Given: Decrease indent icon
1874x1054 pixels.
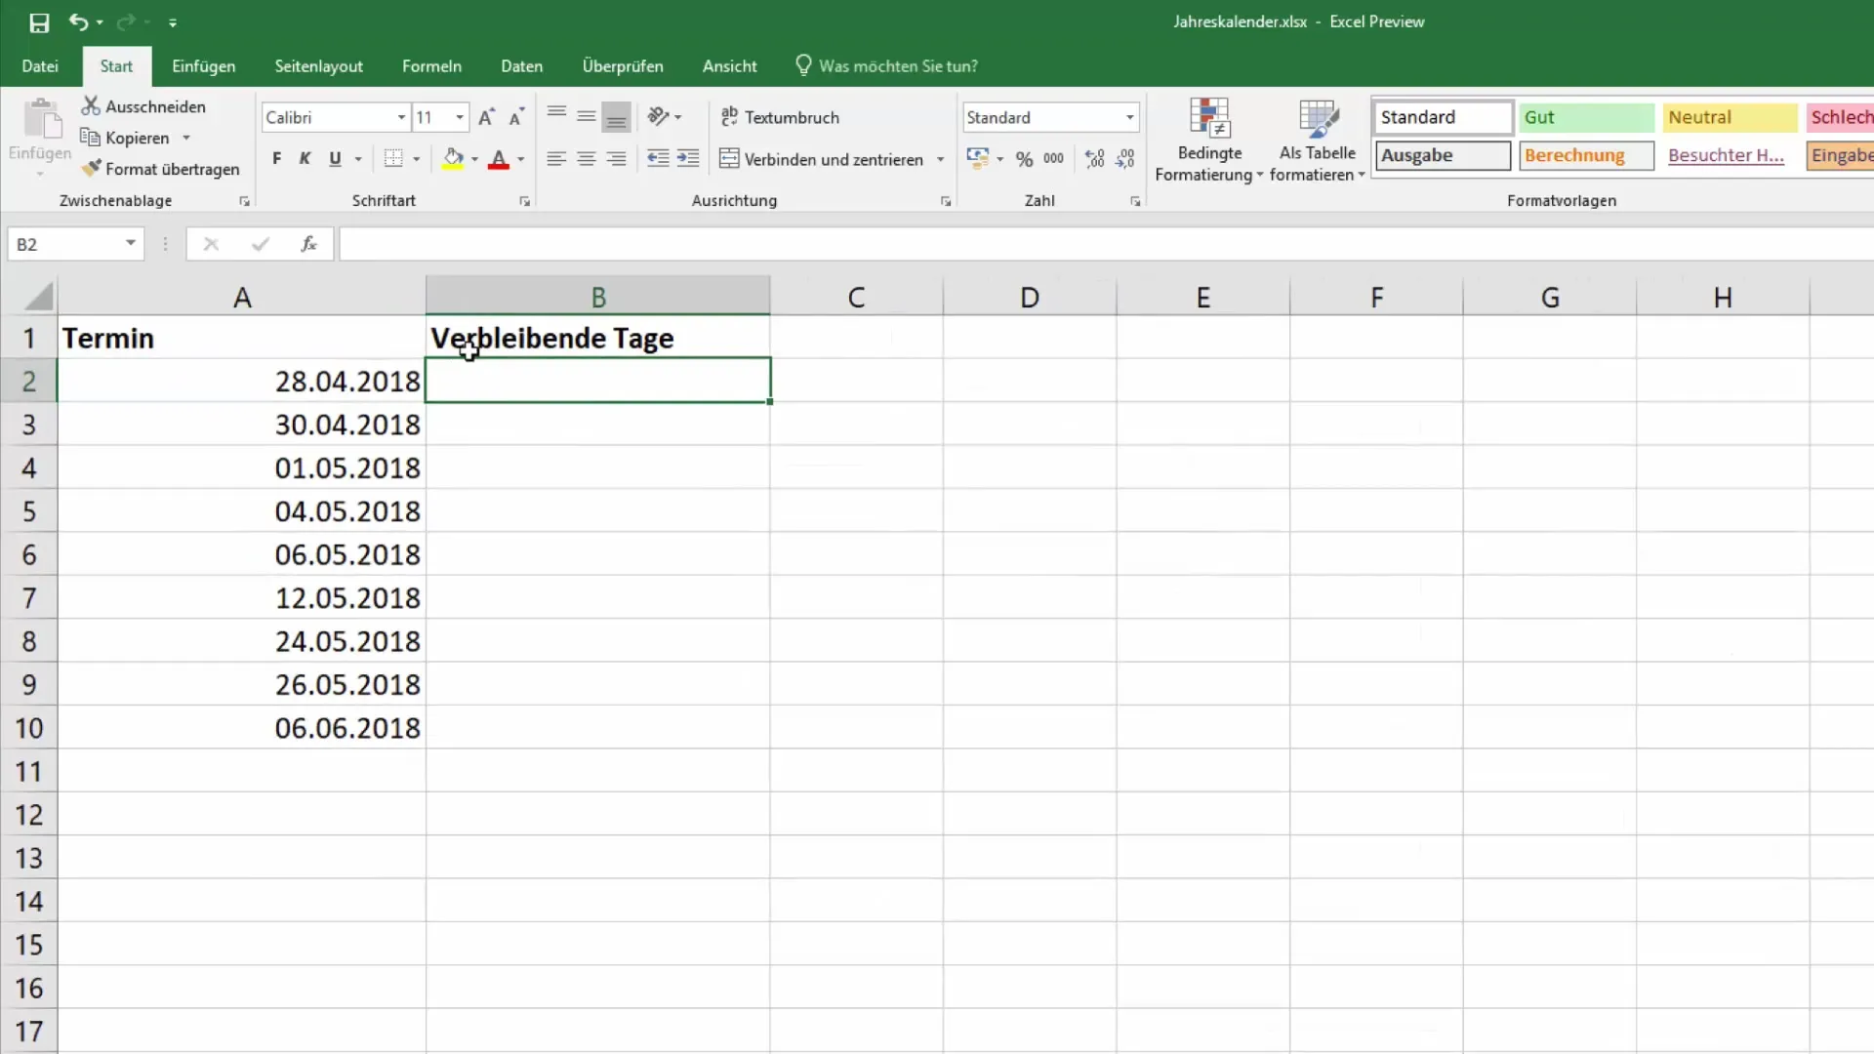Looking at the screenshot, I should coord(659,159).
